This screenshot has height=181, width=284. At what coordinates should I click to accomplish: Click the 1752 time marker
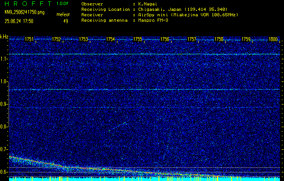pyautogui.click(x=56, y=39)
